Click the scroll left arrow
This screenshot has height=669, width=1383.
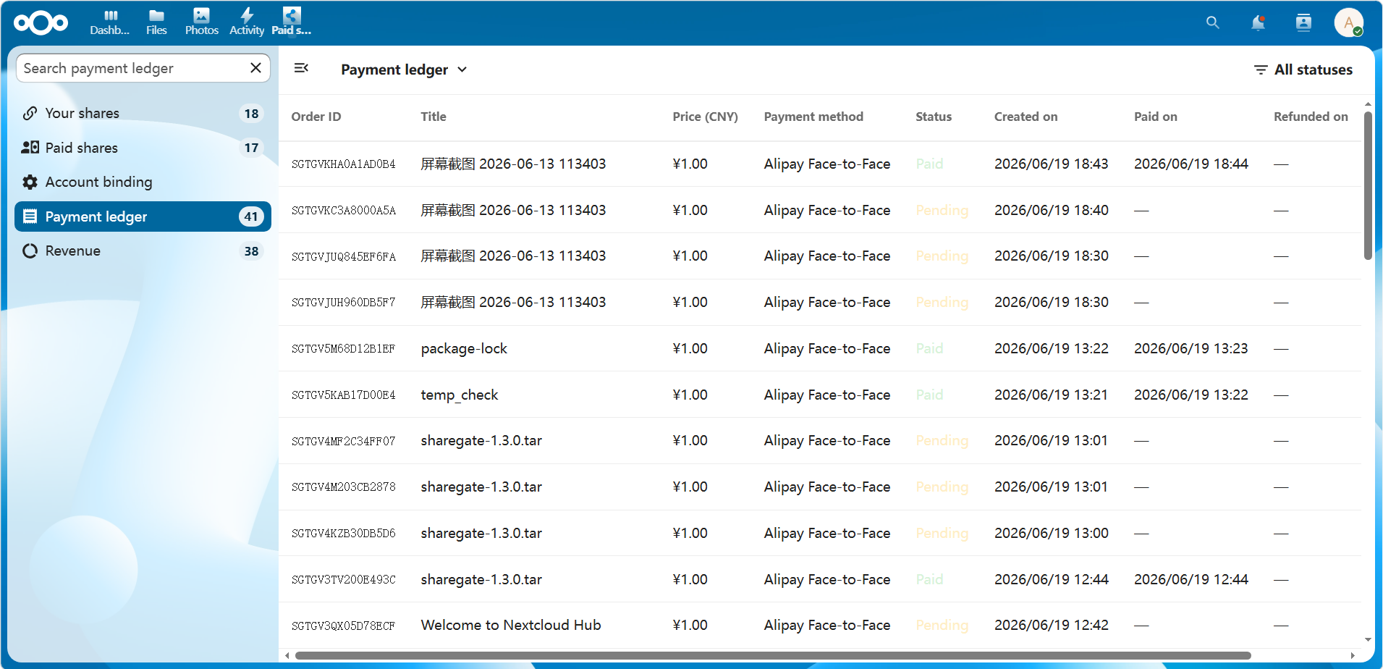[287, 656]
